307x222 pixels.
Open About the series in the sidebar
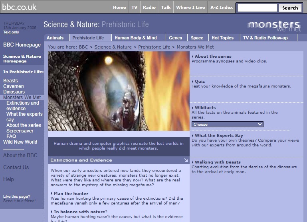click(x=24, y=125)
